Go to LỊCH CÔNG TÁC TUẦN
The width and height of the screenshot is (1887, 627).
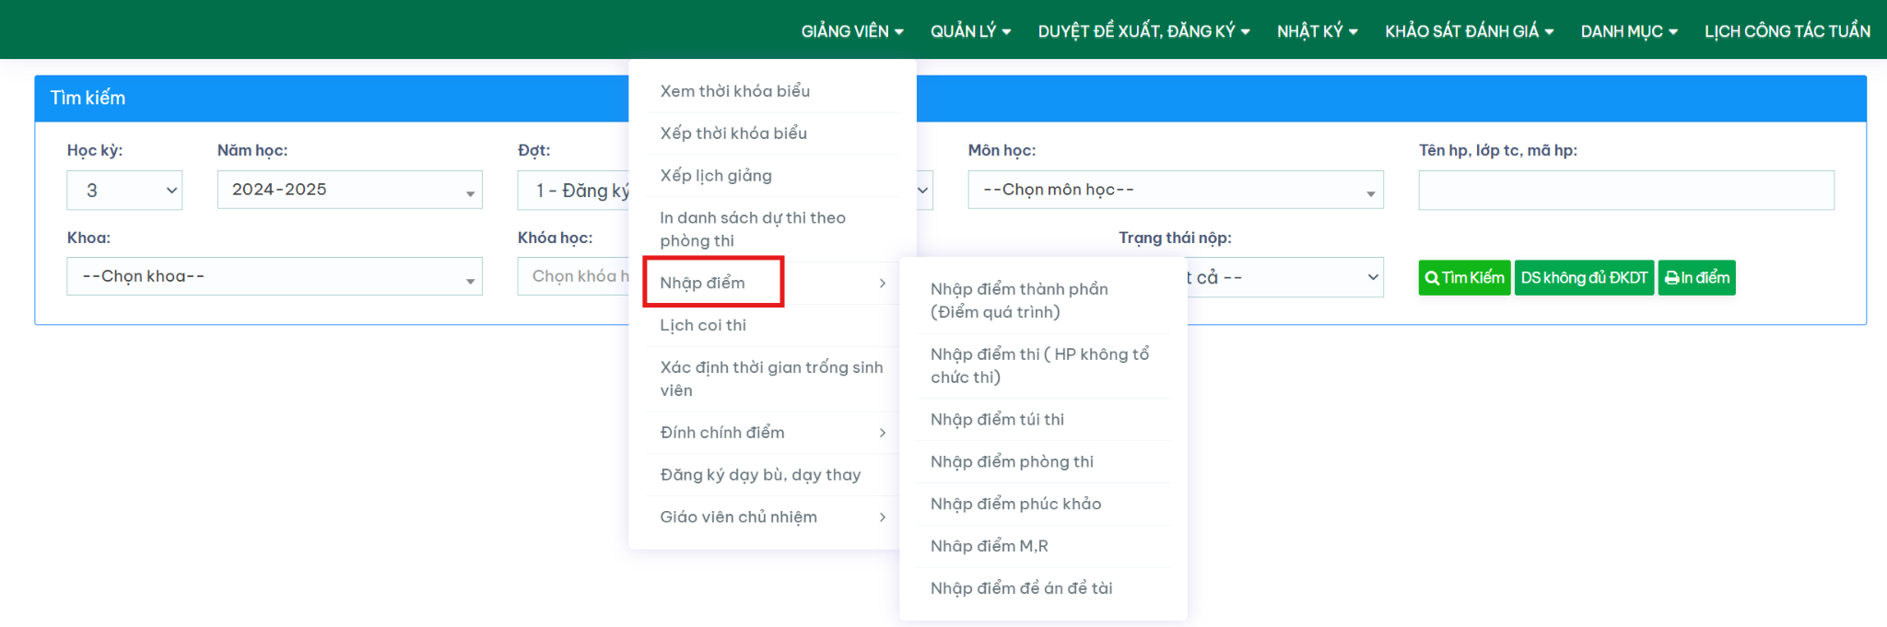(x=1787, y=31)
